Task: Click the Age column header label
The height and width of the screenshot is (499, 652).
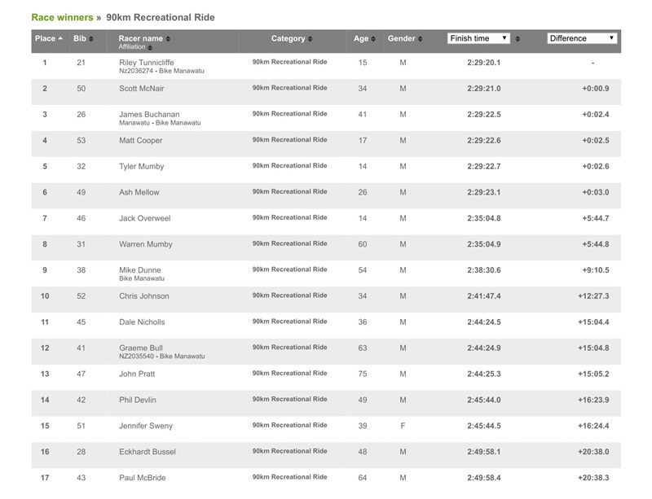Action: pyautogui.click(x=361, y=39)
